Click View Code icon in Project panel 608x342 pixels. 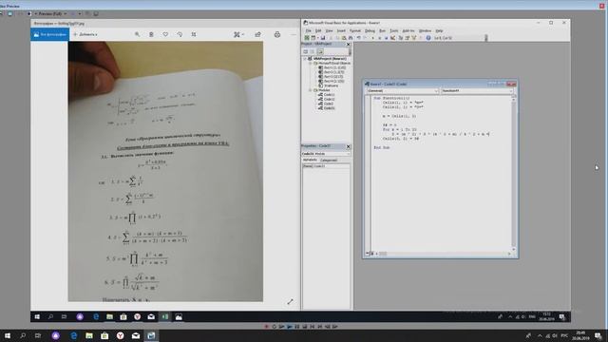pyautogui.click(x=306, y=51)
